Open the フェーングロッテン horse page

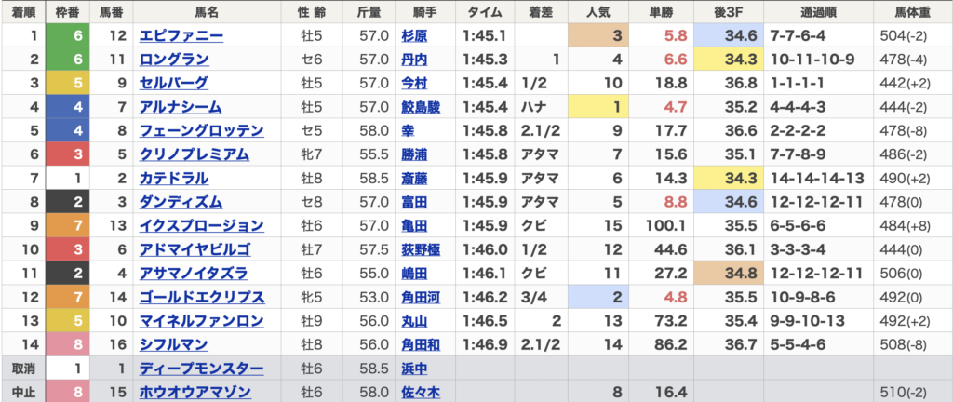(x=194, y=131)
